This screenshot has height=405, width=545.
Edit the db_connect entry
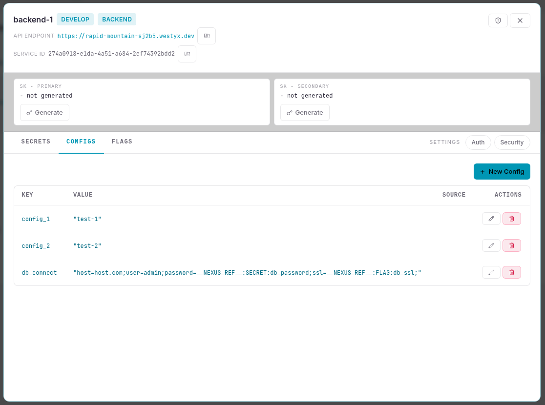pos(491,272)
